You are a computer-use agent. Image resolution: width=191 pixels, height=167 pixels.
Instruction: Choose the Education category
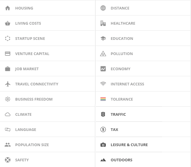pyautogui.click(x=143, y=38)
